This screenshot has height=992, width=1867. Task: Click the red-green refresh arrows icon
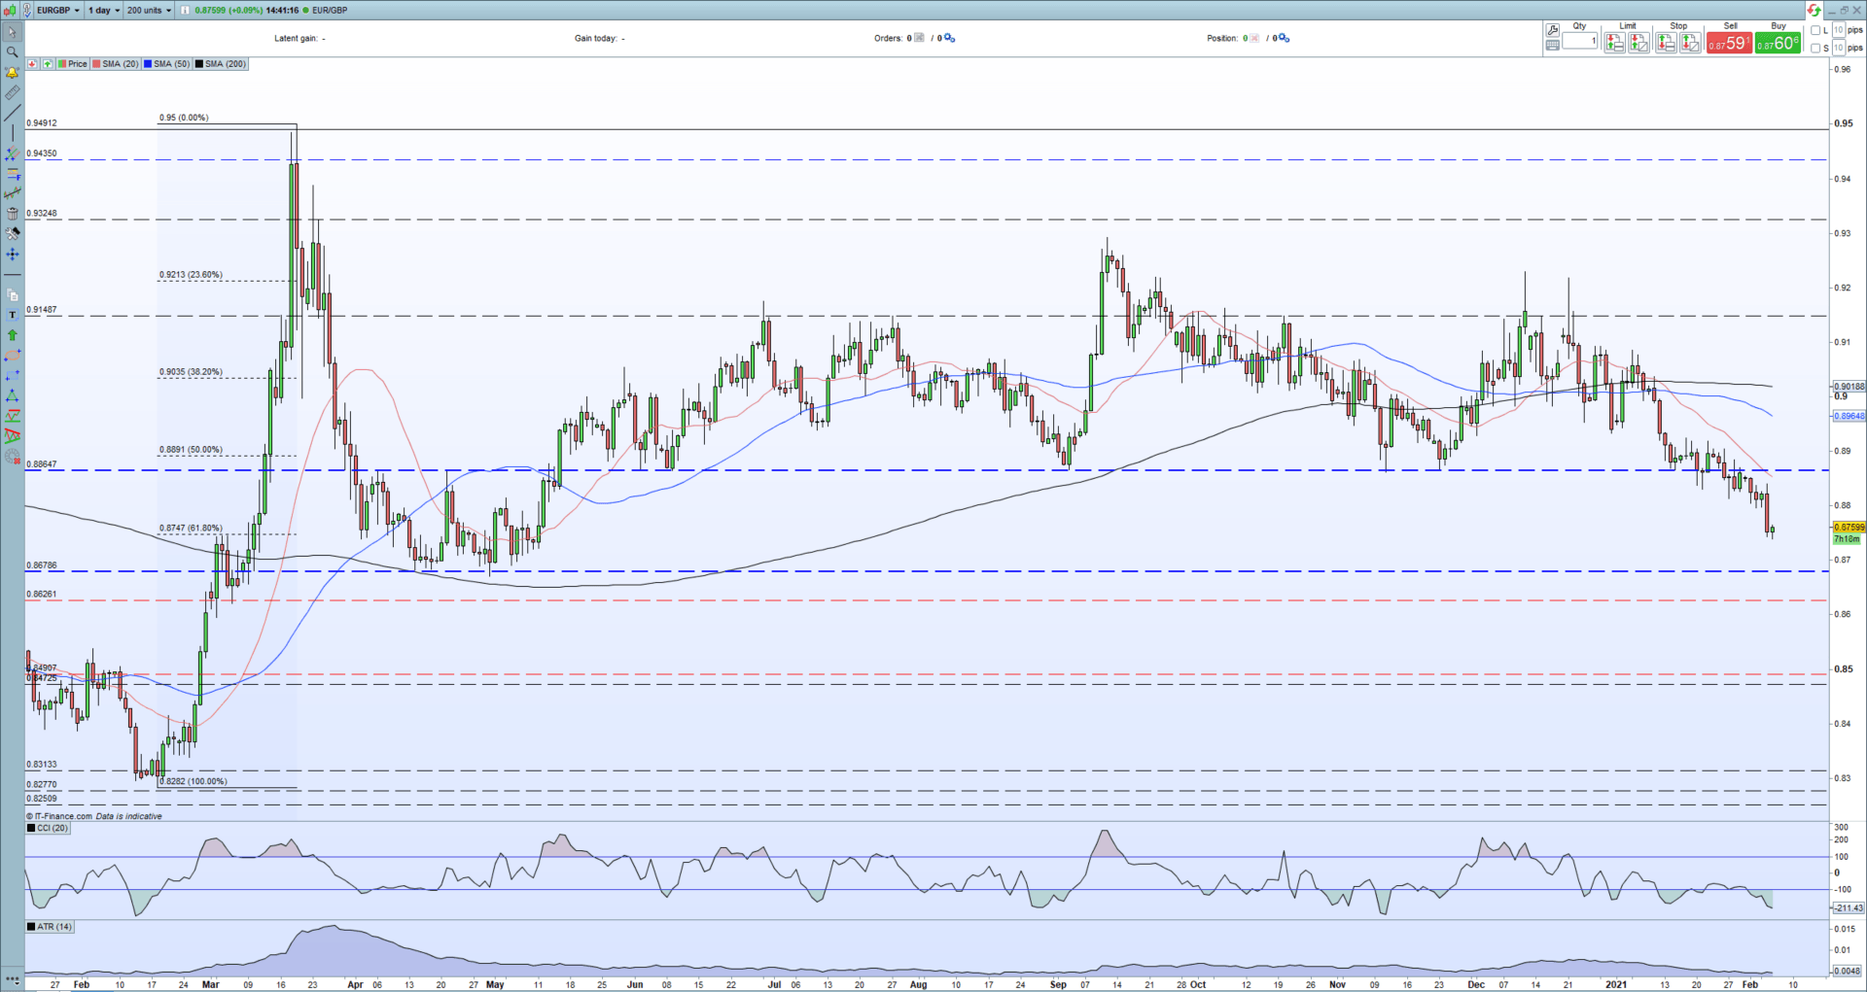[x=1814, y=11]
